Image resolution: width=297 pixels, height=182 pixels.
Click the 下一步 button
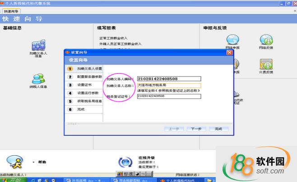coord(196,129)
